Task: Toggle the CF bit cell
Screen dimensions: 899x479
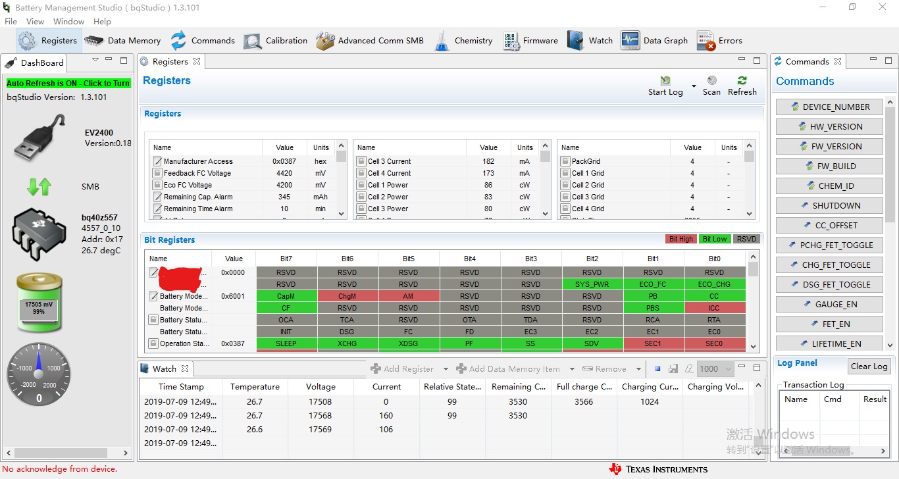Action: click(x=286, y=308)
